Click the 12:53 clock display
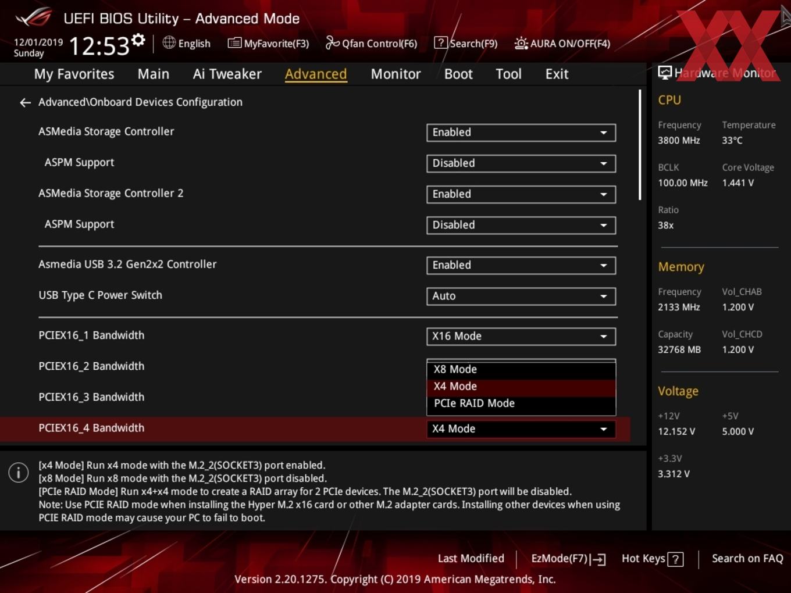Image resolution: width=791 pixels, height=593 pixels. click(99, 45)
